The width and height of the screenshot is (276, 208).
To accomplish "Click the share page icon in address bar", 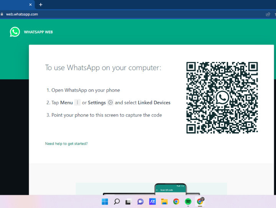I will click(268, 14).
